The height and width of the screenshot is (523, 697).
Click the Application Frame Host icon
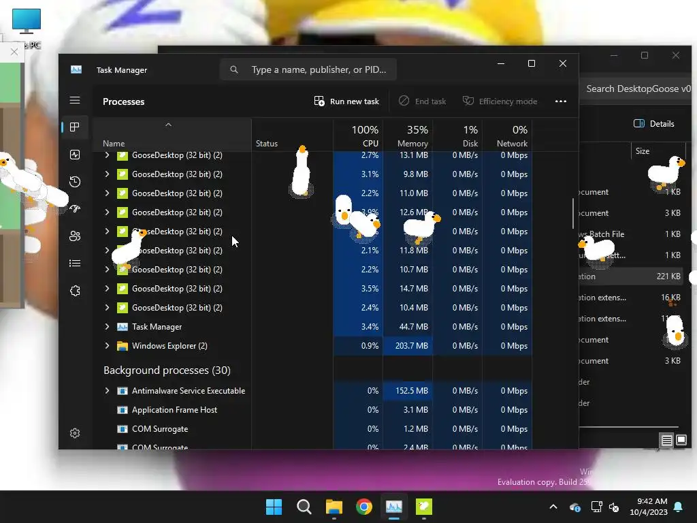[123, 410]
